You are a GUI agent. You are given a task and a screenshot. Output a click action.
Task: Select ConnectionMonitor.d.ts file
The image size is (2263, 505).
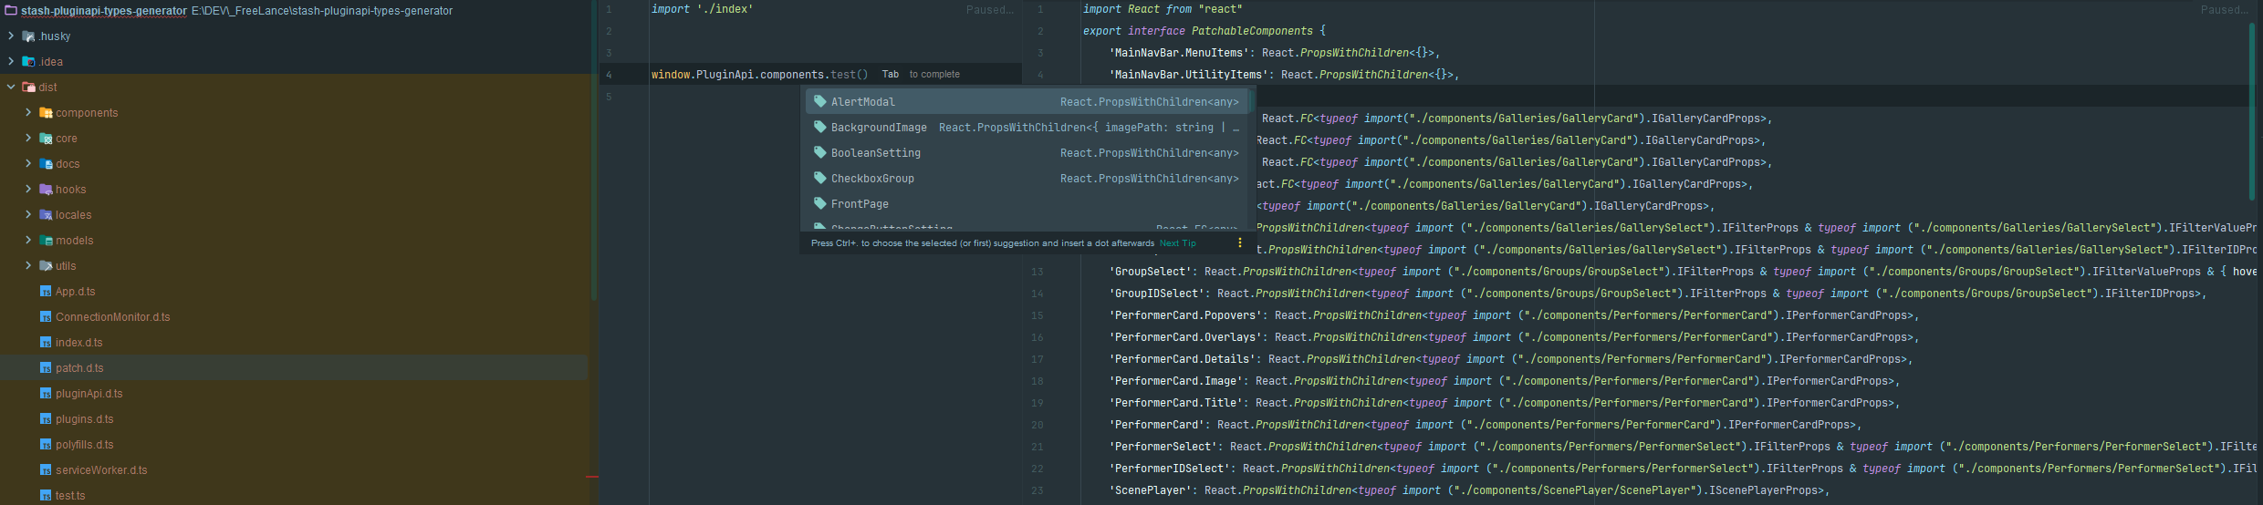coord(112,317)
